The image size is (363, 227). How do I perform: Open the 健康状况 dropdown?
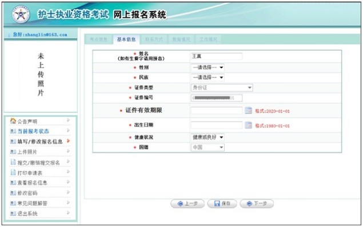[208, 137]
